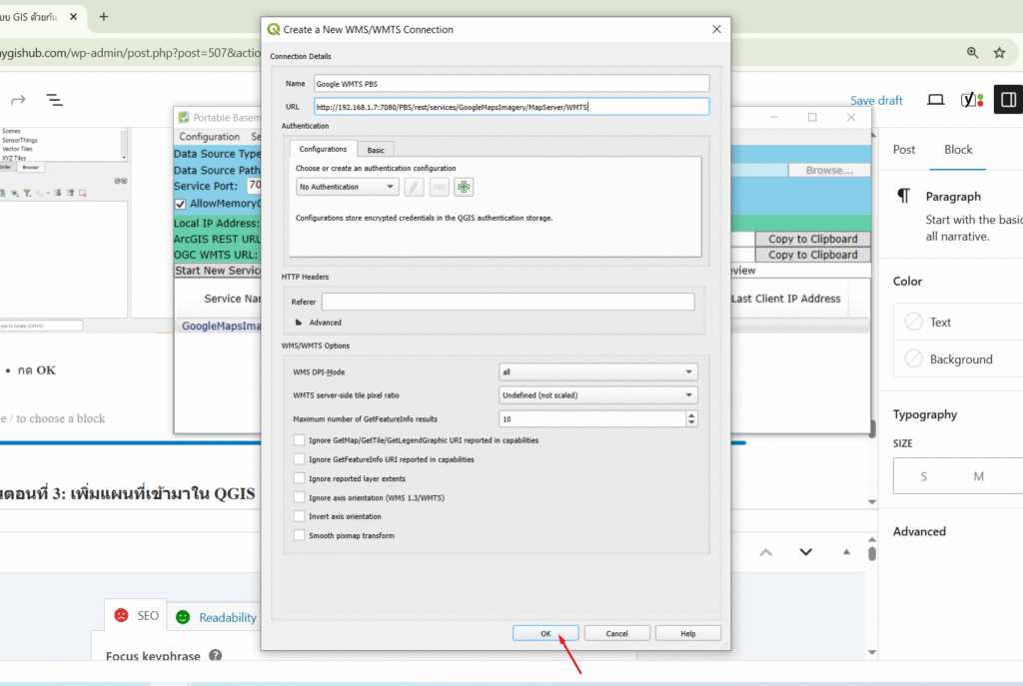Click the WordPress preview device icon

coord(935,100)
